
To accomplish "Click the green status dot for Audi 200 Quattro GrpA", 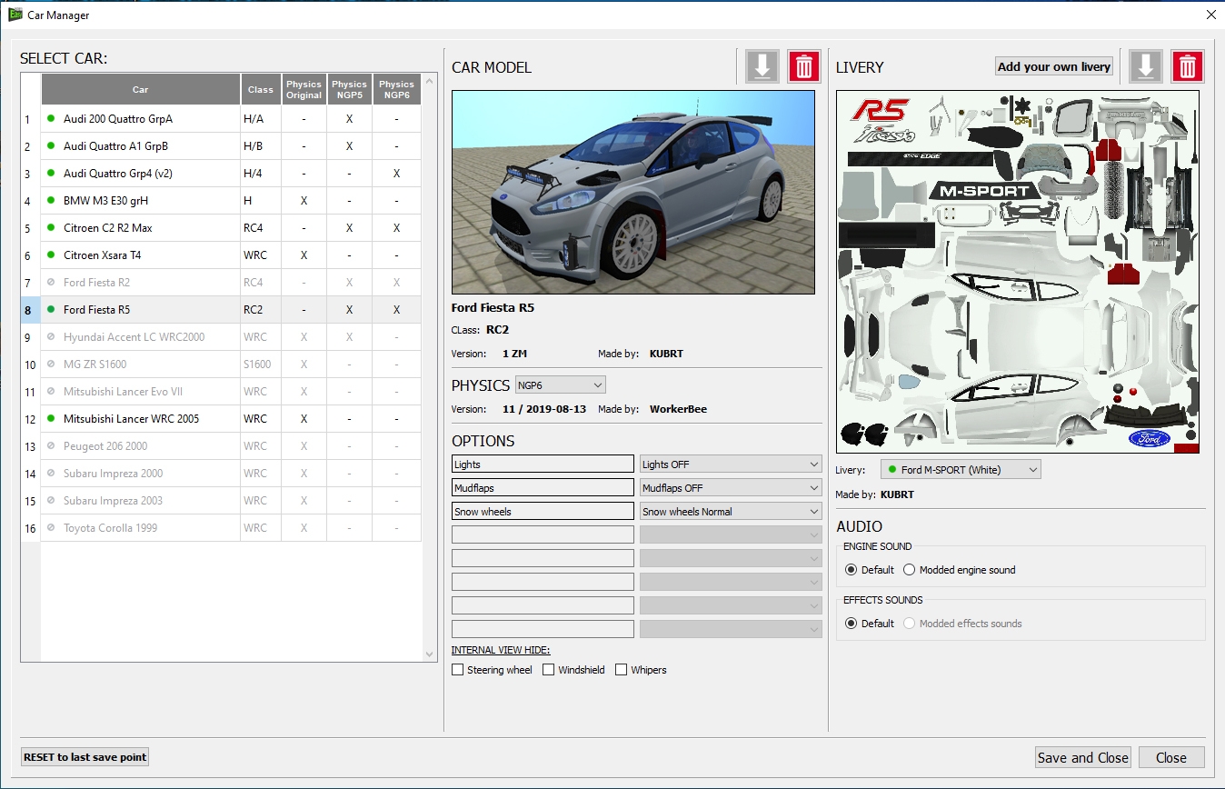I will pyautogui.click(x=51, y=118).
